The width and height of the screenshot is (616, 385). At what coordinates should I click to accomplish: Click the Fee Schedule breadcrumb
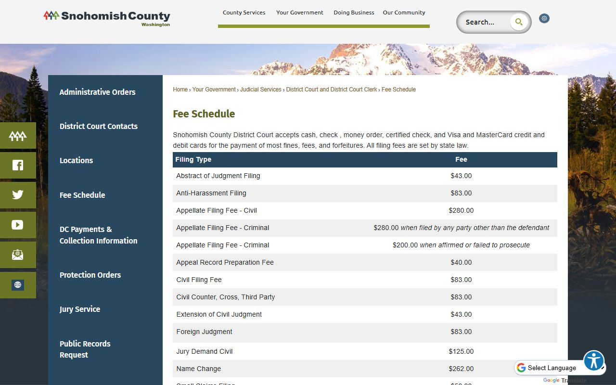point(399,90)
